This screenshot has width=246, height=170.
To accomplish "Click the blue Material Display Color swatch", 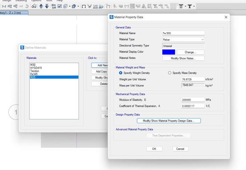I will [169, 52].
